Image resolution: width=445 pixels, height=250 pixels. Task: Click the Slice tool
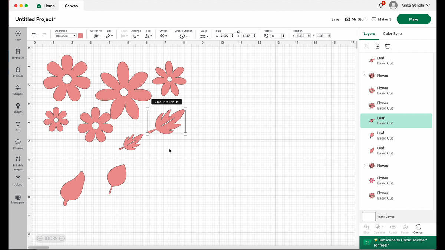coord(366,227)
